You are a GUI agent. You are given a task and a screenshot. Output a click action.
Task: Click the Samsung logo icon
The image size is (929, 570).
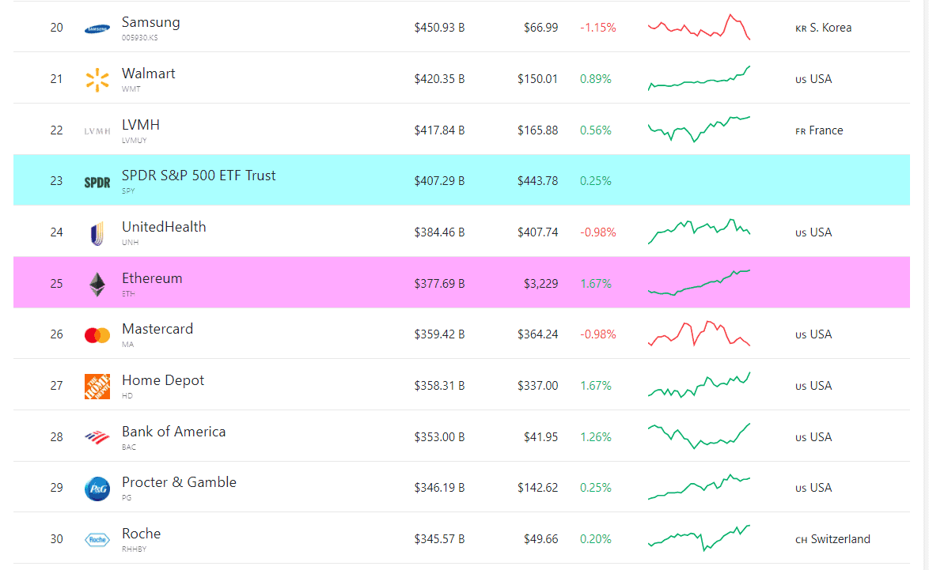[97, 28]
